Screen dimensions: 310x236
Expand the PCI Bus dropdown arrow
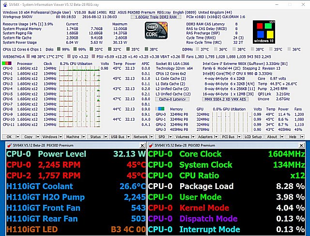pyautogui.click(x=239, y=137)
